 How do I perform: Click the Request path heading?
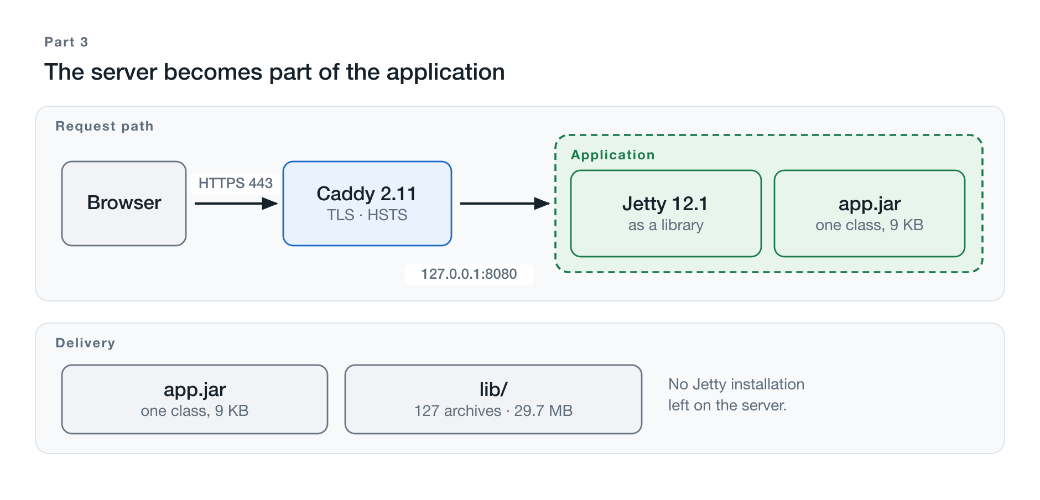point(105,126)
